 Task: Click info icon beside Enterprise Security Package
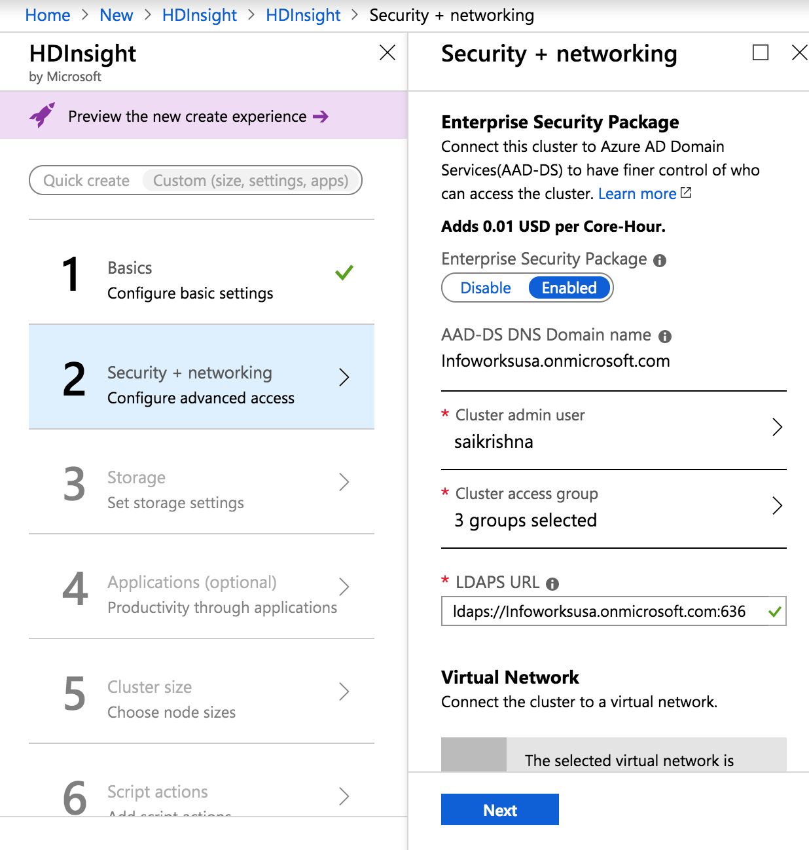click(660, 260)
